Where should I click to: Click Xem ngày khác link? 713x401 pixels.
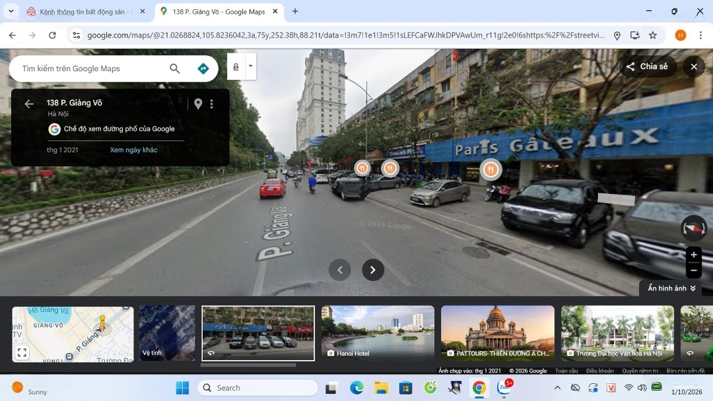click(133, 150)
